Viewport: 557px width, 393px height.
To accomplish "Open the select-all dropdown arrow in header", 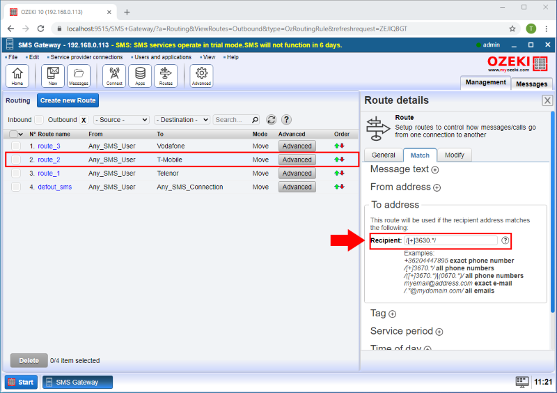I will [x=21, y=134].
